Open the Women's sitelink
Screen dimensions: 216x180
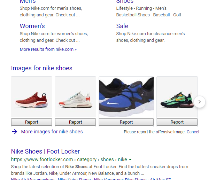tap(32, 26)
